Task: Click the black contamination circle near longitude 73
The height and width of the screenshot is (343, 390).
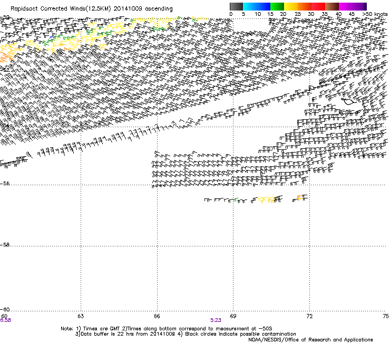Action: point(349,101)
